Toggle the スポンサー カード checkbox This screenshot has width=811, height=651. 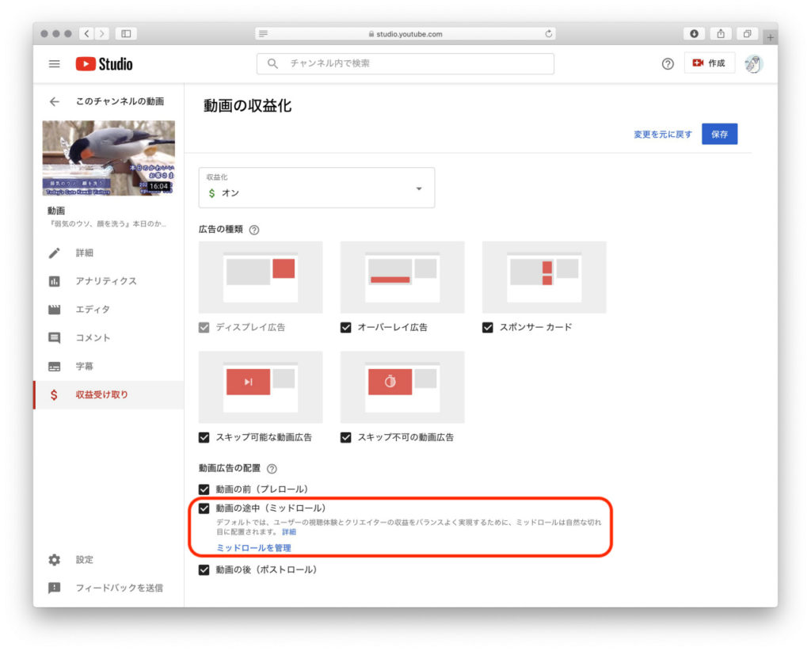(488, 327)
